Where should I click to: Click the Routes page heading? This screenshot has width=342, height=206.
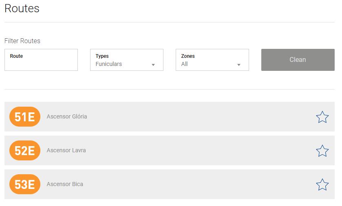[22, 8]
